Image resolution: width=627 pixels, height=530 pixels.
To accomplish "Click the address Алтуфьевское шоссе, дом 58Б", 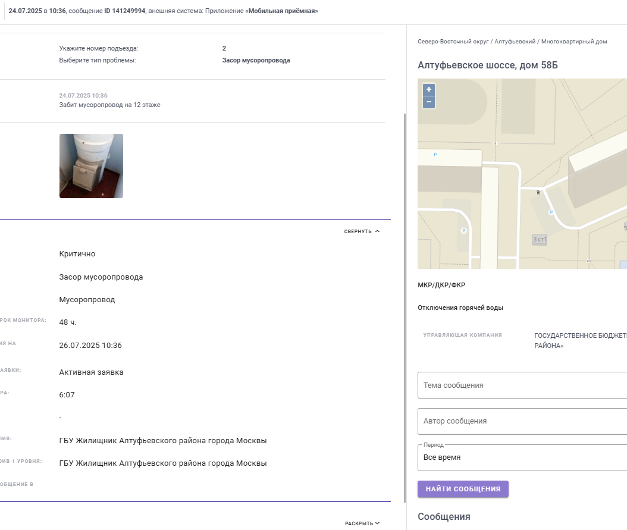I will point(487,65).
